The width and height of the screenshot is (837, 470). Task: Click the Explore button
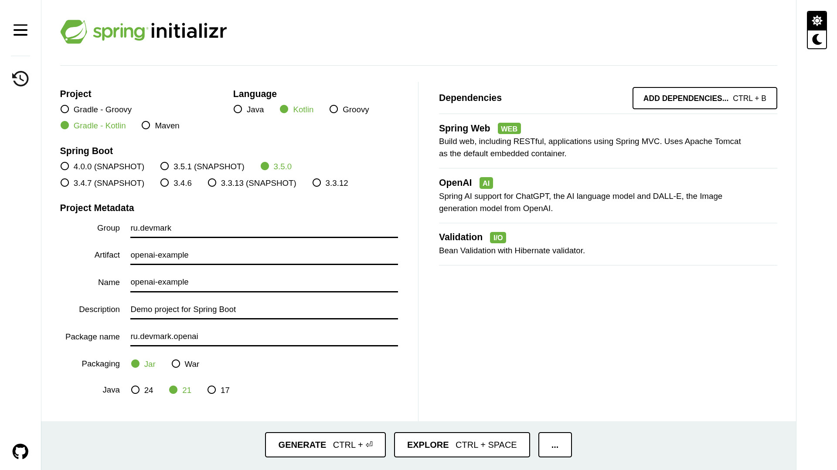(x=462, y=445)
